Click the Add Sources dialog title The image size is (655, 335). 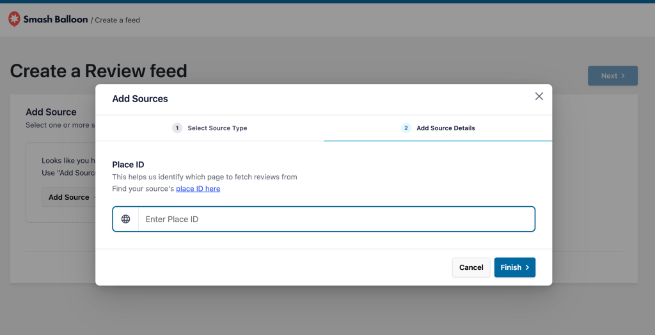140,99
